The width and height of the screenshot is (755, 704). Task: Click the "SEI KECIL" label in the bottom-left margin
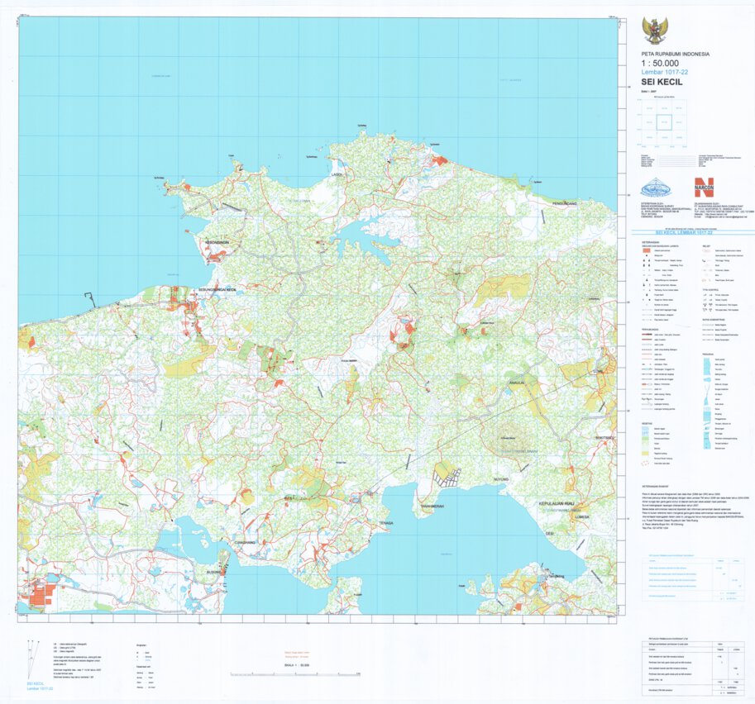(x=36, y=684)
